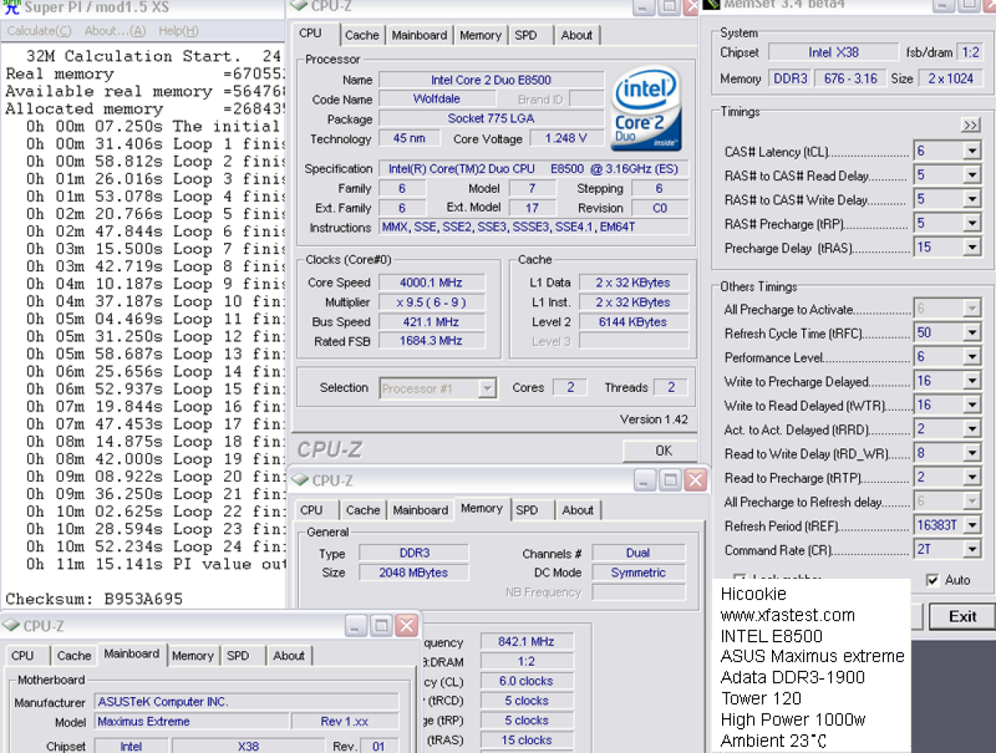Maximize the CPU-Z memory window
The height and width of the screenshot is (753, 996).
pos(670,480)
